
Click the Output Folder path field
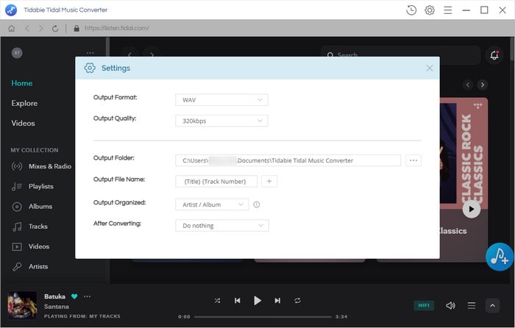tap(288, 160)
